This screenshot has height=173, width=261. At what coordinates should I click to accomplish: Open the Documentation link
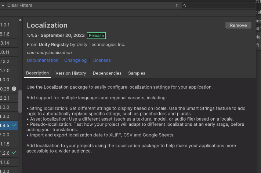(x=43, y=60)
